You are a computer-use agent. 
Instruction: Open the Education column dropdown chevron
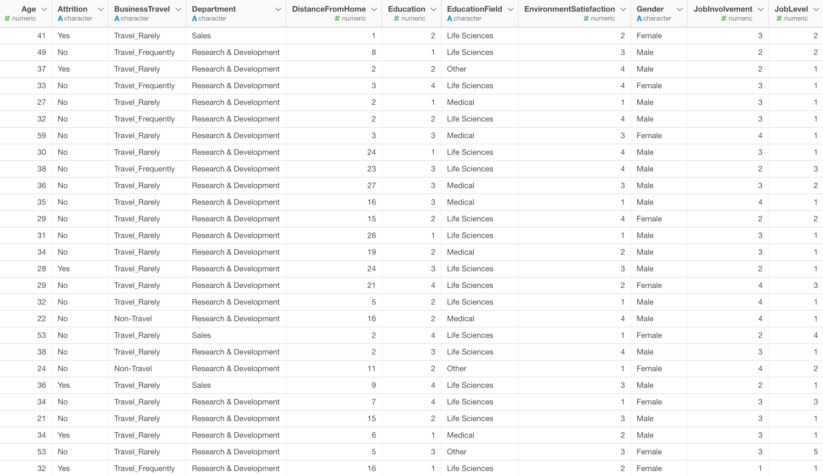(433, 9)
